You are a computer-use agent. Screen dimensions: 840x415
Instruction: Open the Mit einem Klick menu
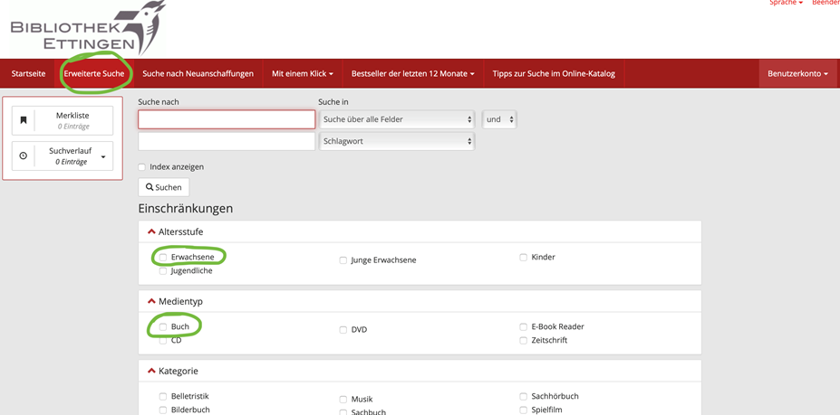[303, 73]
